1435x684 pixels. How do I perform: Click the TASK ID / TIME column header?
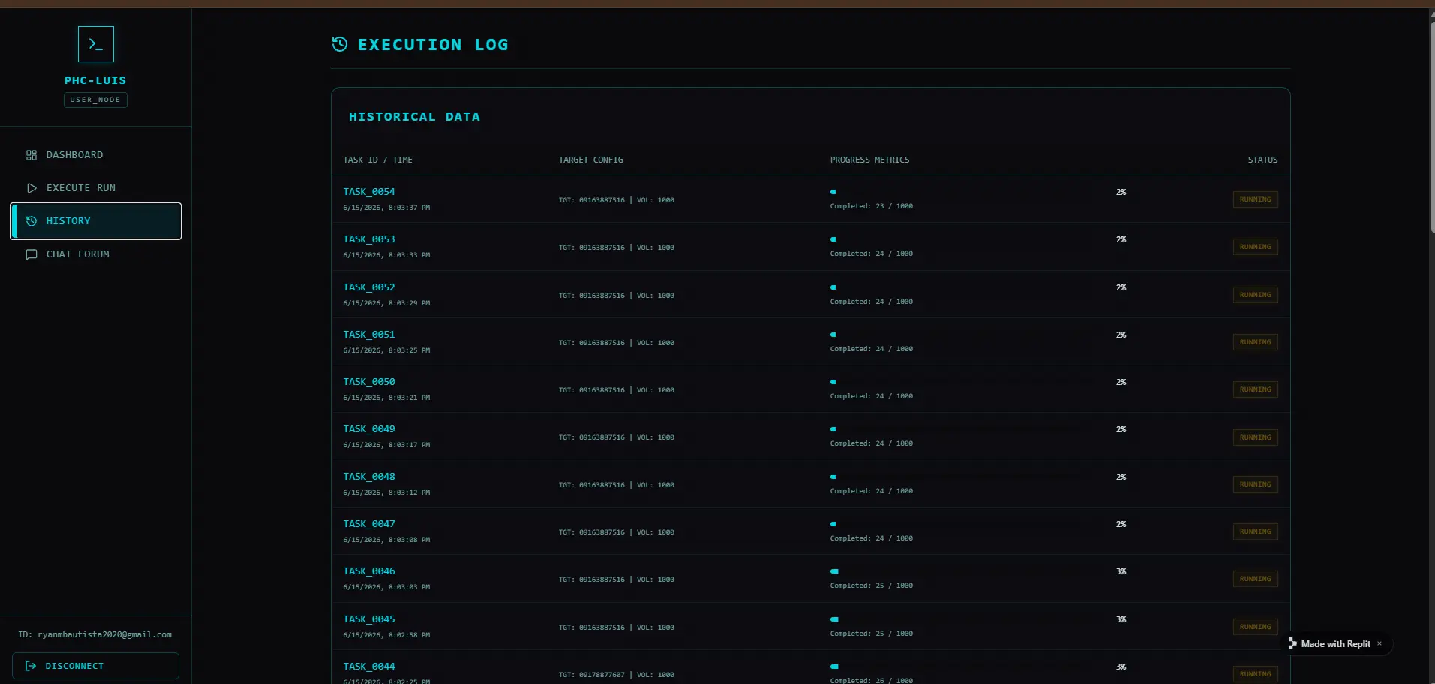click(x=377, y=160)
